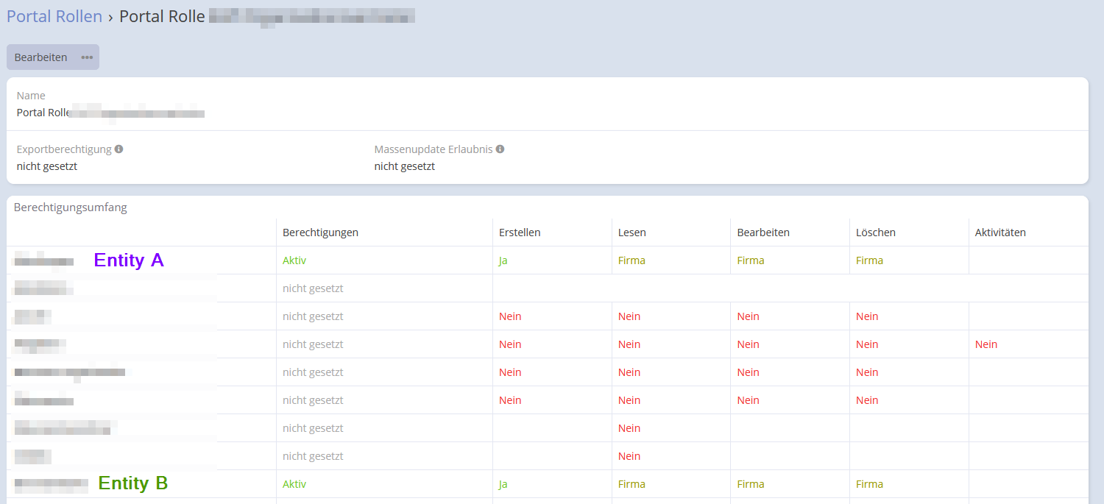Click the Berechtigungsumfang section title

coord(71,207)
